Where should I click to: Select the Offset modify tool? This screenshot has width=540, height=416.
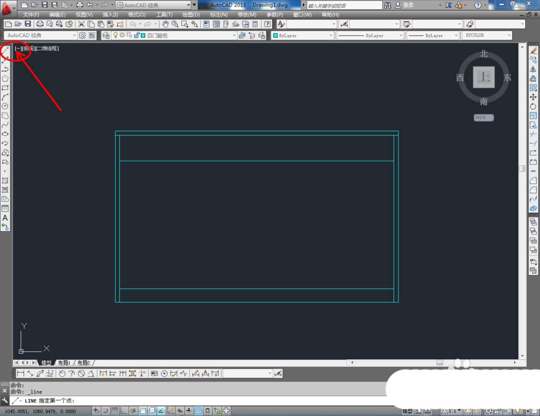tap(533, 78)
